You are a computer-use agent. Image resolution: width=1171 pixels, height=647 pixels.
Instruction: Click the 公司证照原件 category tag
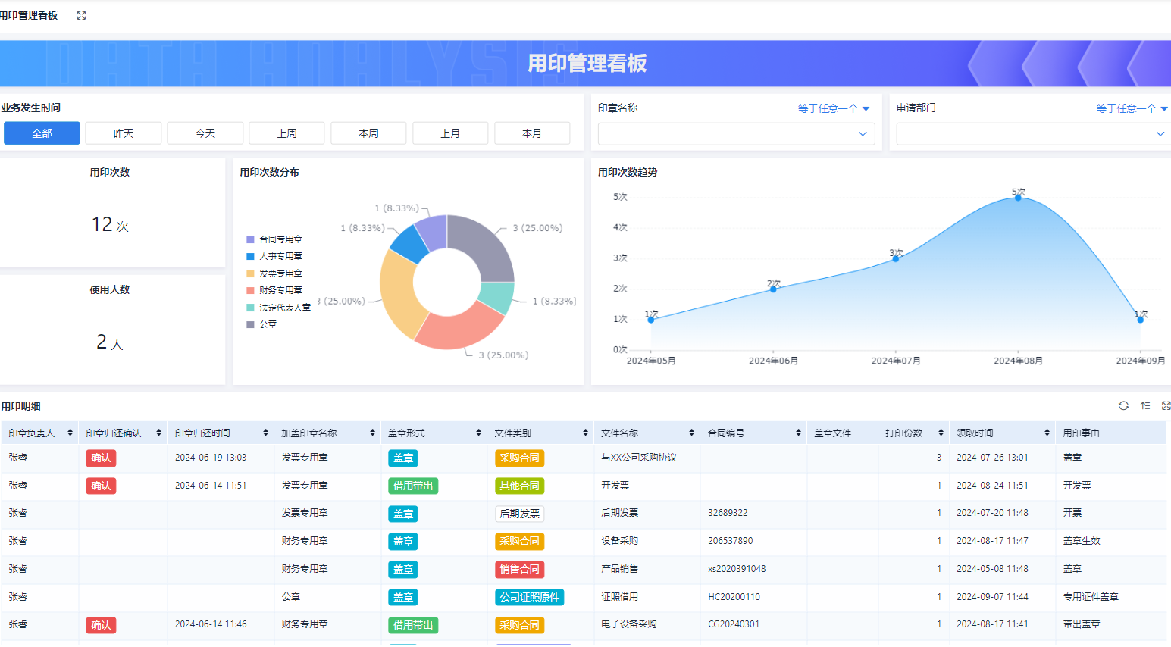coord(529,597)
